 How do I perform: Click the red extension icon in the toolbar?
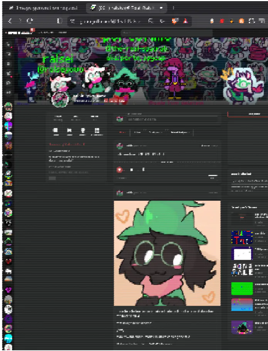click(222, 21)
